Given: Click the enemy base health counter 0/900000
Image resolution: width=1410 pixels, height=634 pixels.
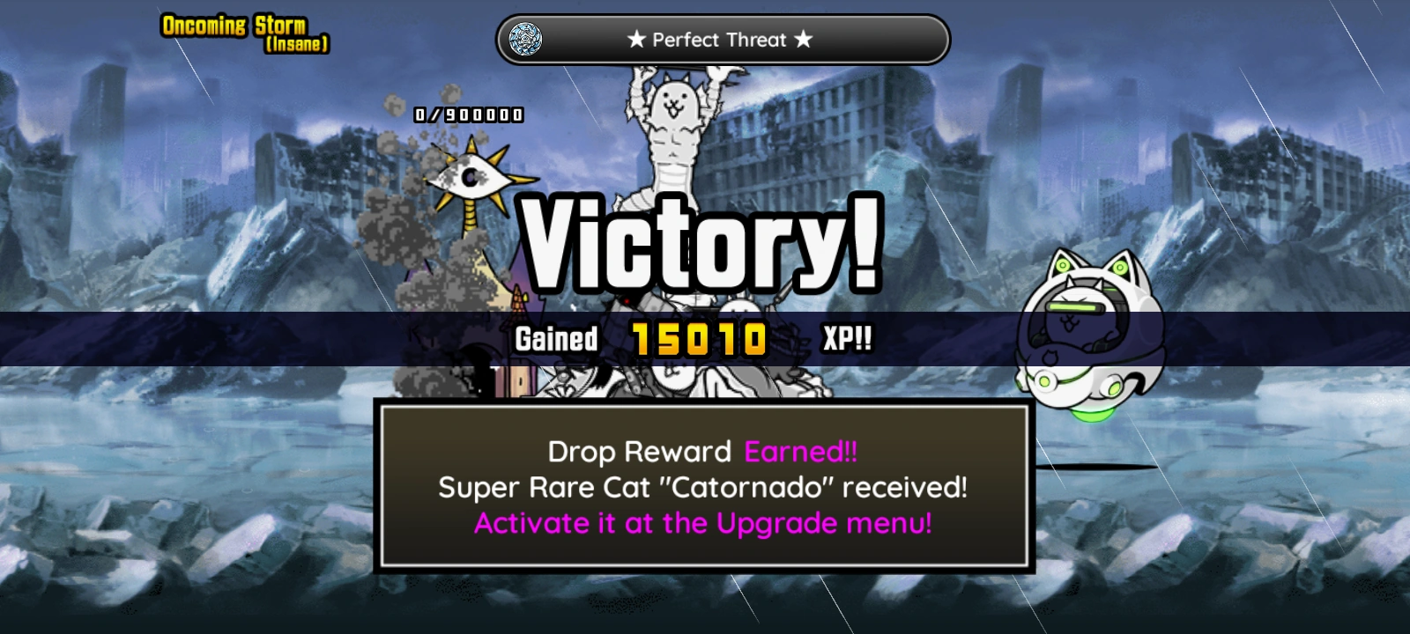Looking at the screenshot, I should coord(469,114).
